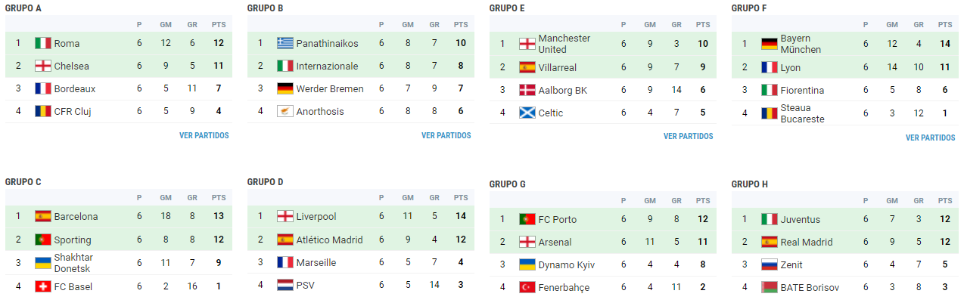Click the Italian flag next to Roma

(x=43, y=43)
